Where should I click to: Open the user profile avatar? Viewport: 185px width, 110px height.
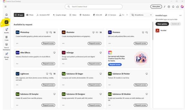click(x=182, y=7)
